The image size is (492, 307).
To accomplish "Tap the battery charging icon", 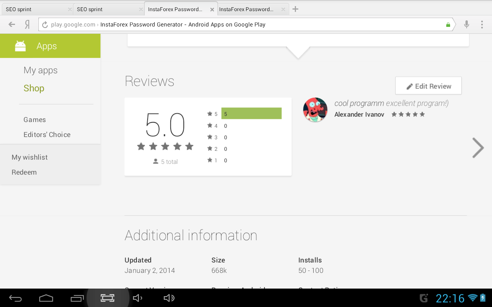I will (x=483, y=298).
